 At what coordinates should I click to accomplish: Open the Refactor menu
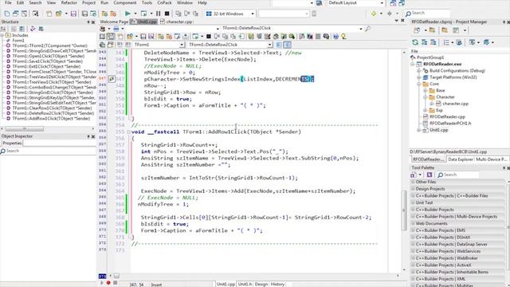click(69, 2)
